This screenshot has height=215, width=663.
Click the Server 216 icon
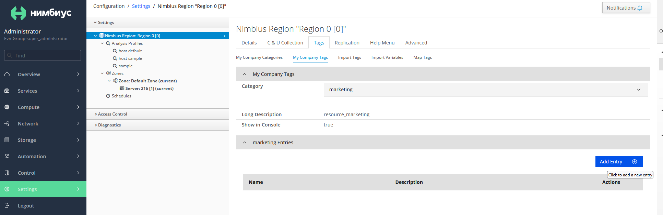[x=122, y=88]
